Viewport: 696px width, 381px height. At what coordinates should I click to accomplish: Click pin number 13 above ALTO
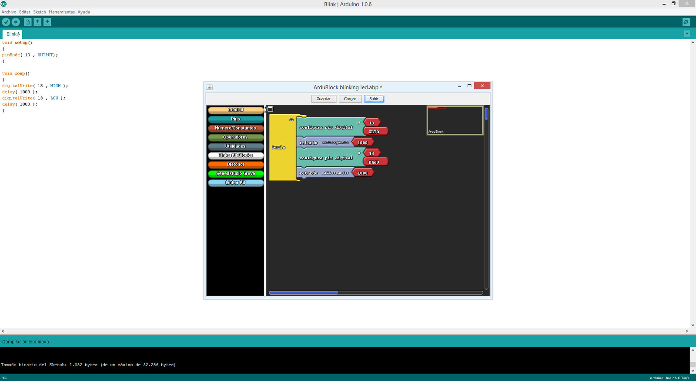[372, 123]
